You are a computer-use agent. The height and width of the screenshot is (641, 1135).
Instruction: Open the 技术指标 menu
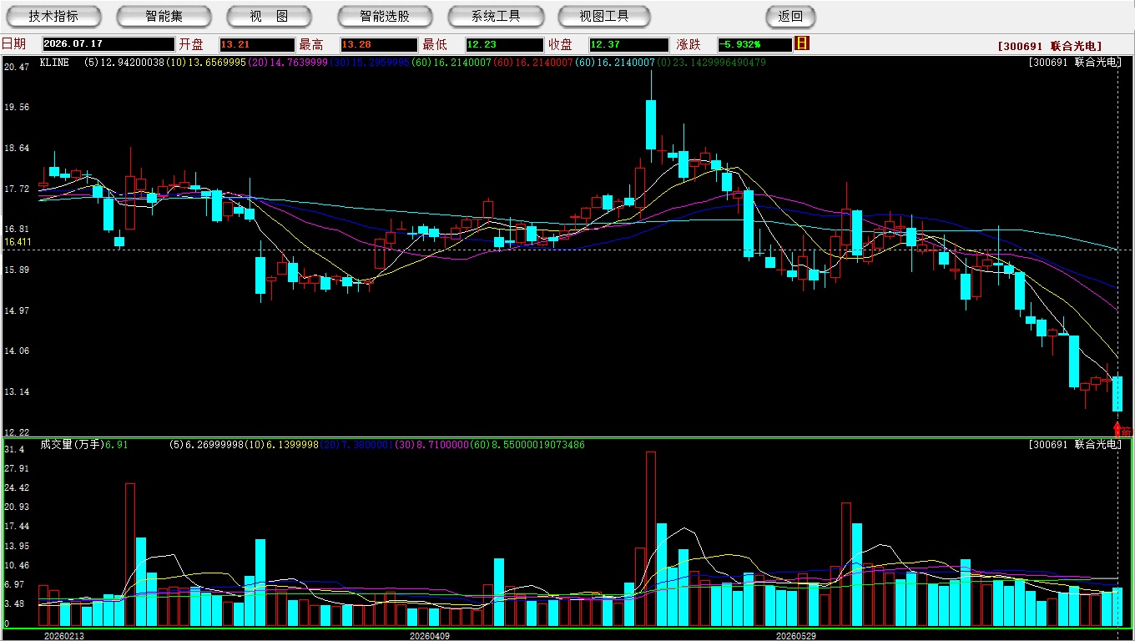53,16
